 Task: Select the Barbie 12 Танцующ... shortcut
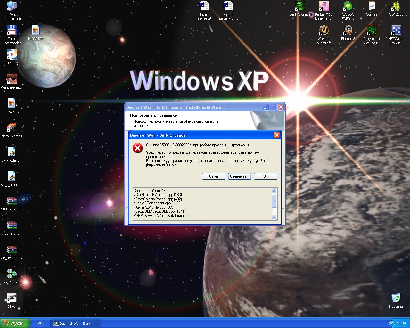coord(324,6)
